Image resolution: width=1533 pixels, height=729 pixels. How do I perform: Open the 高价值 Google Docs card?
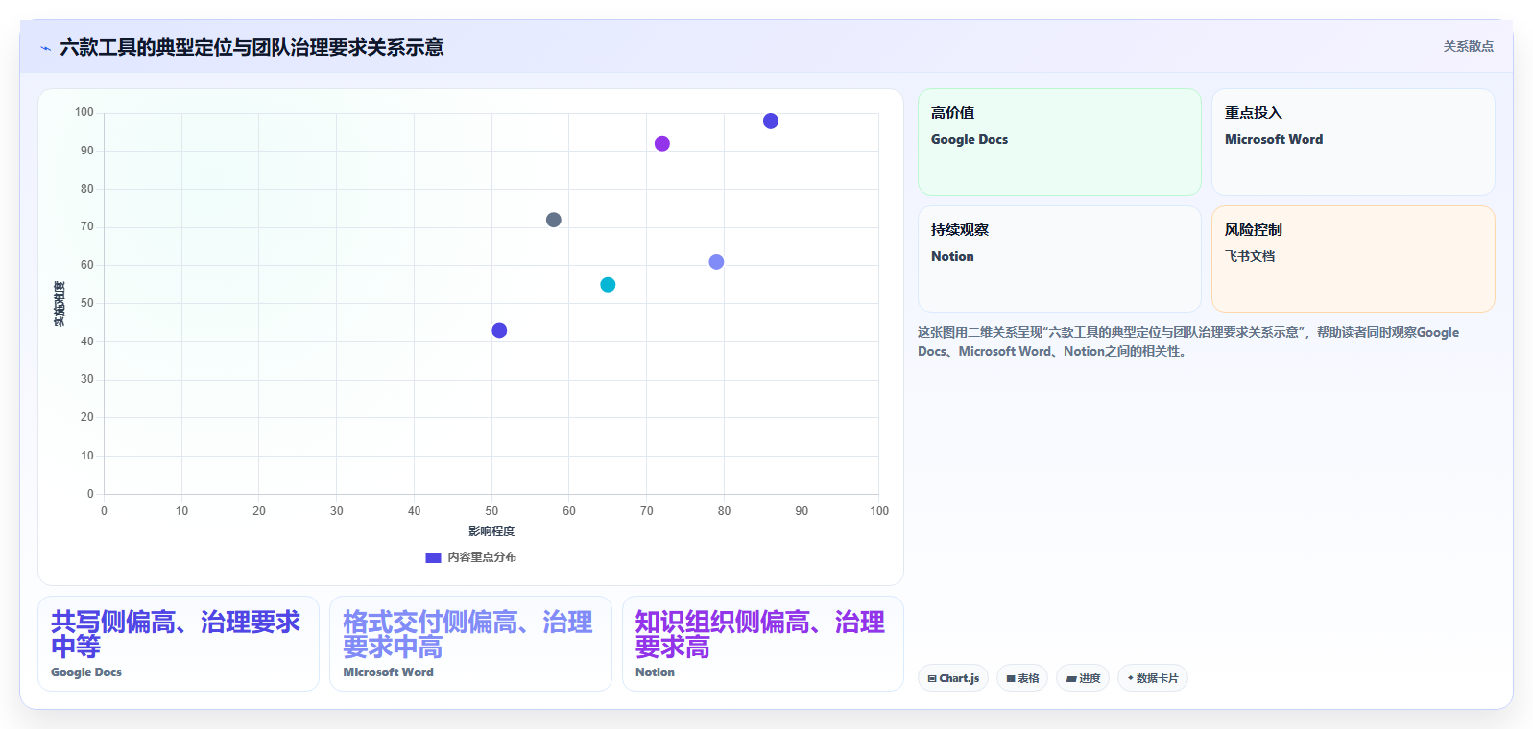1059,142
